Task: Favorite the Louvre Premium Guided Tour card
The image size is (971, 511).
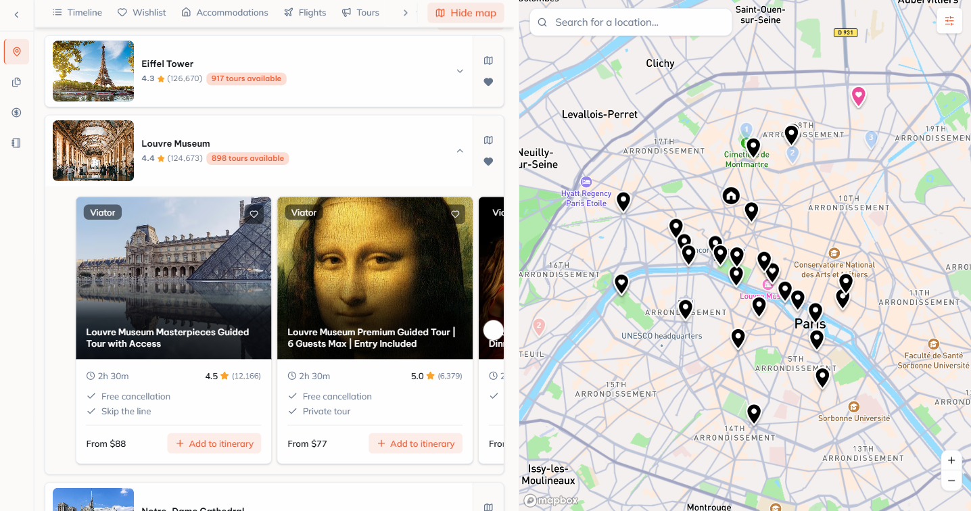Action: (x=456, y=214)
